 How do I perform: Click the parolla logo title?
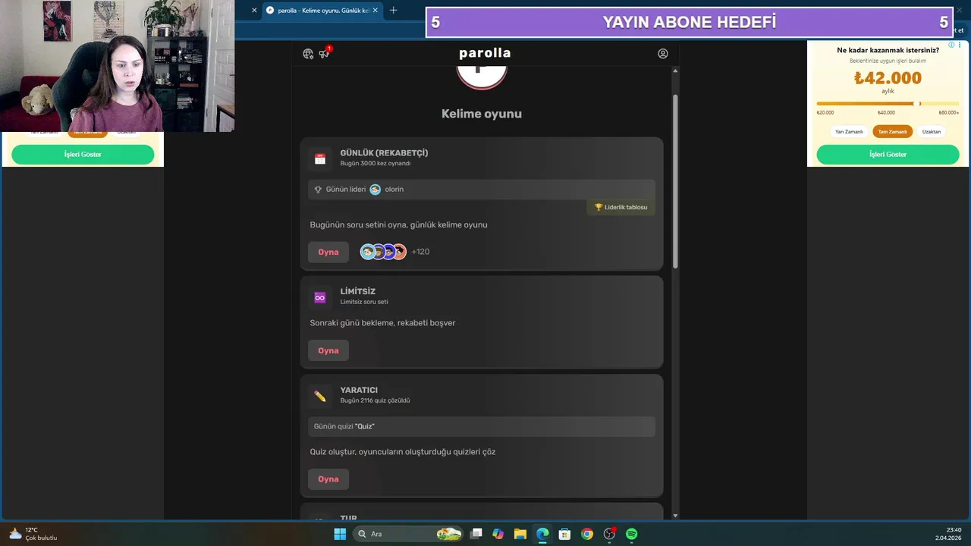click(x=485, y=53)
